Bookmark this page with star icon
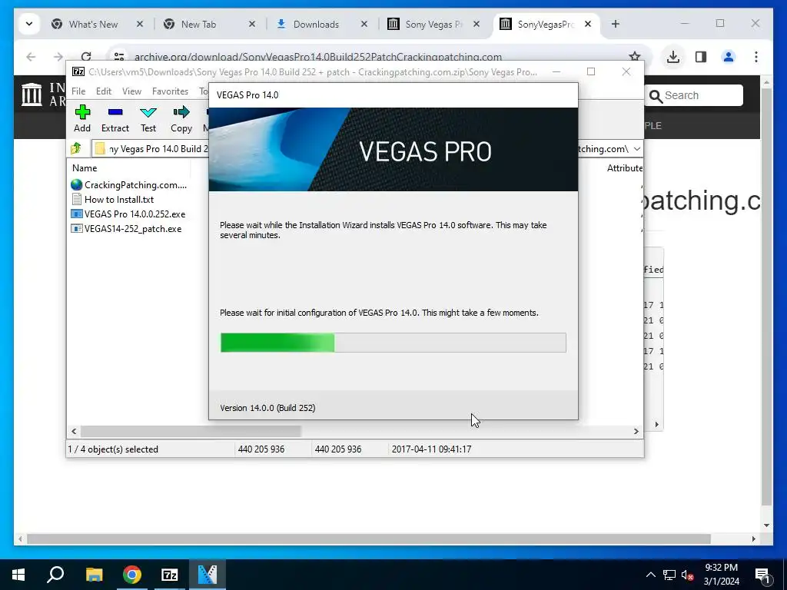 coord(635,57)
